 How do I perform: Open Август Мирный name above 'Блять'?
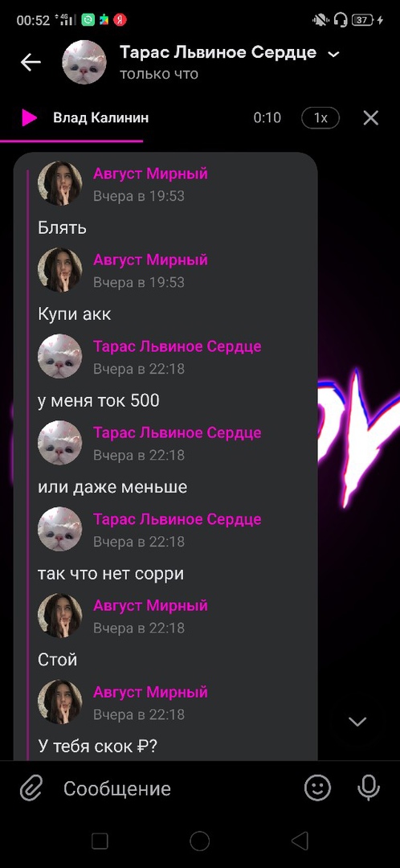(x=150, y=174)
